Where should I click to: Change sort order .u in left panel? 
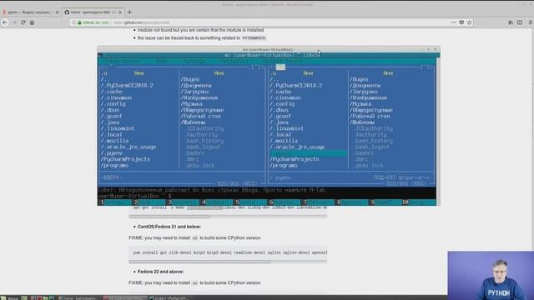point(104,73)
